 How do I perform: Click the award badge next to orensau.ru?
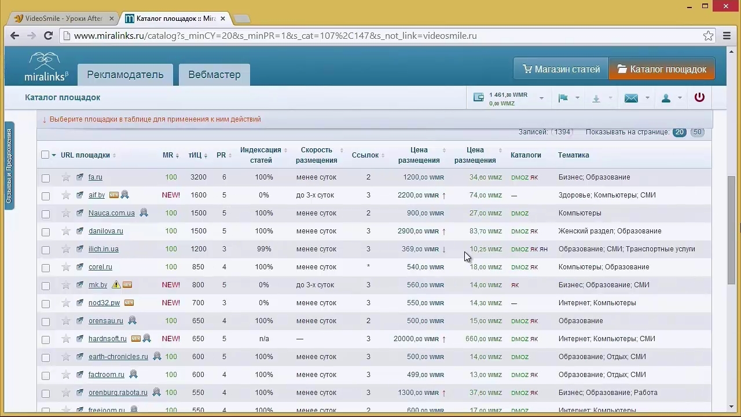click(x=132, y=321)
